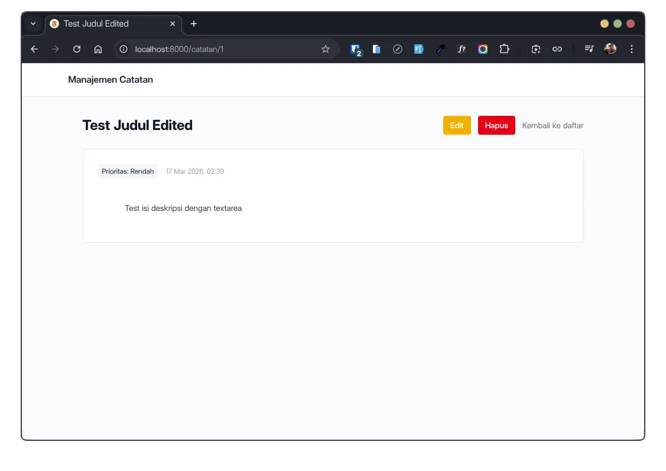Click the clipboard extension icon
666x471 pixels.
376,49
